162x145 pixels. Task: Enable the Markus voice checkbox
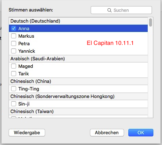pos(14,36)
